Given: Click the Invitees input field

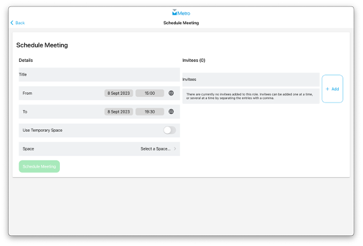Looking at the screenshot, I should [251, 80].
